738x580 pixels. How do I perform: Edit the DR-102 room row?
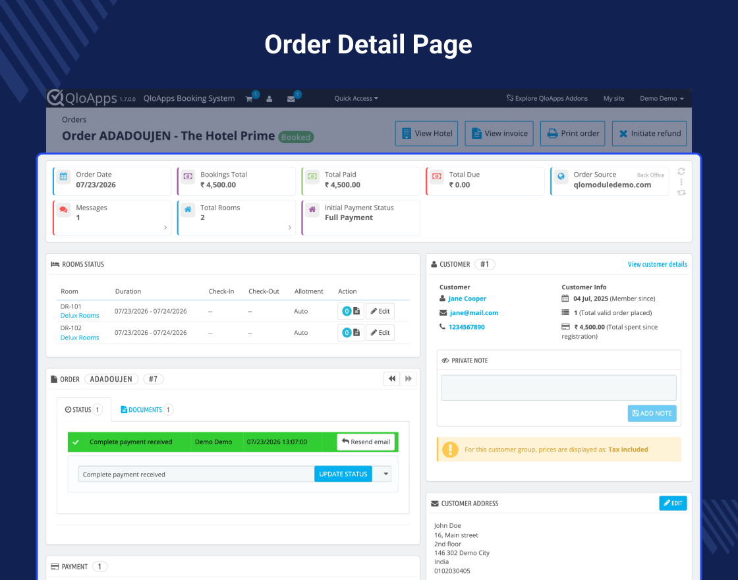point(380,333)
